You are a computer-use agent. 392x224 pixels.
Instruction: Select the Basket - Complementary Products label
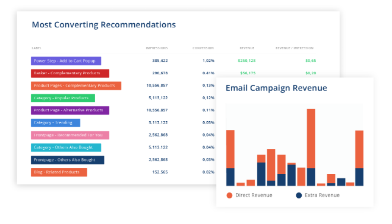coord(70,73)
